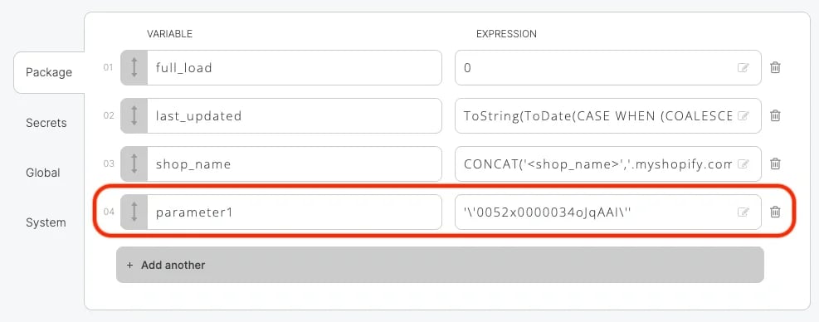This screenshot has width=819, height=322.
Task: Open expression editor for last_updated
Action: pyautogui.click(x=743, y=115)
